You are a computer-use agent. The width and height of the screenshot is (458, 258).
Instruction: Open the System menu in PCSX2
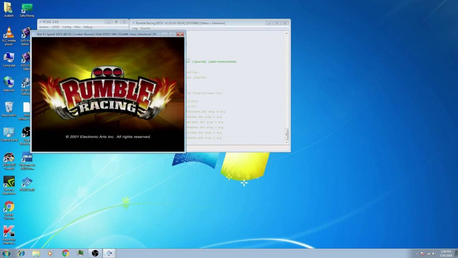click(x=44, y=27)
